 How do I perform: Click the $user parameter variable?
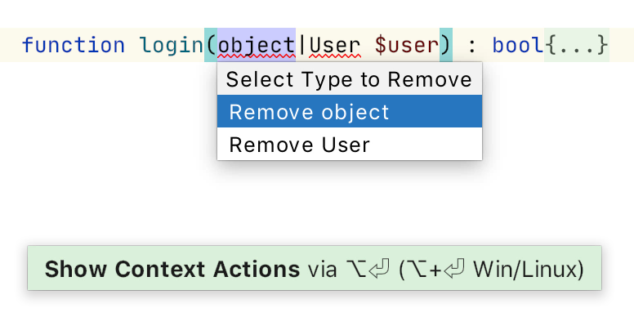click(406, 45)
